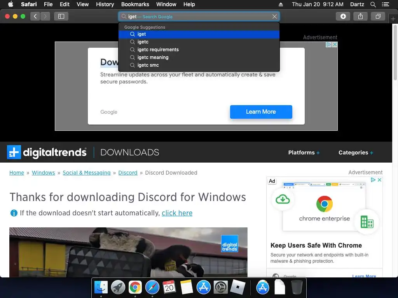Show the tab overview button
This screenshot has width=398, height=298.
tap(378, 16)
